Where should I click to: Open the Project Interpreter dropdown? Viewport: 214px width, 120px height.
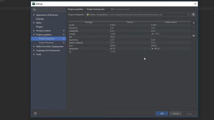(x=188, y=15)
